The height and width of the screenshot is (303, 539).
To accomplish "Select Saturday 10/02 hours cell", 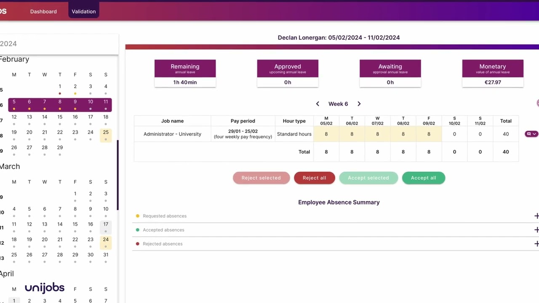I will click(x=454, y=134).
